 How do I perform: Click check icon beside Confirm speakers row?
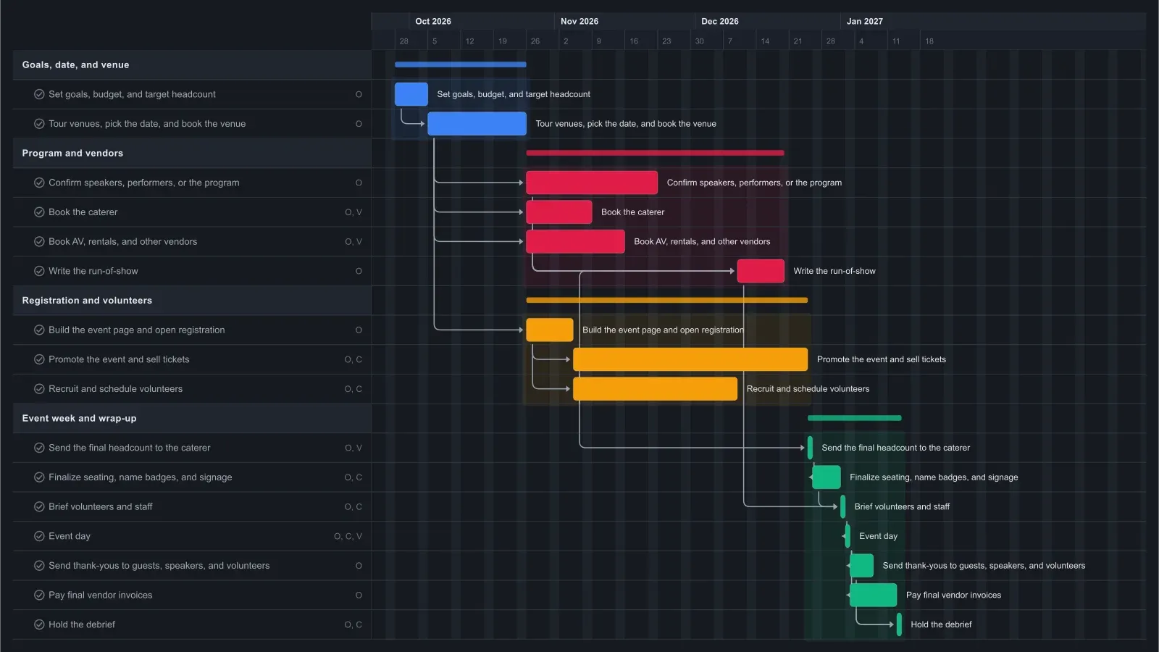39,183
